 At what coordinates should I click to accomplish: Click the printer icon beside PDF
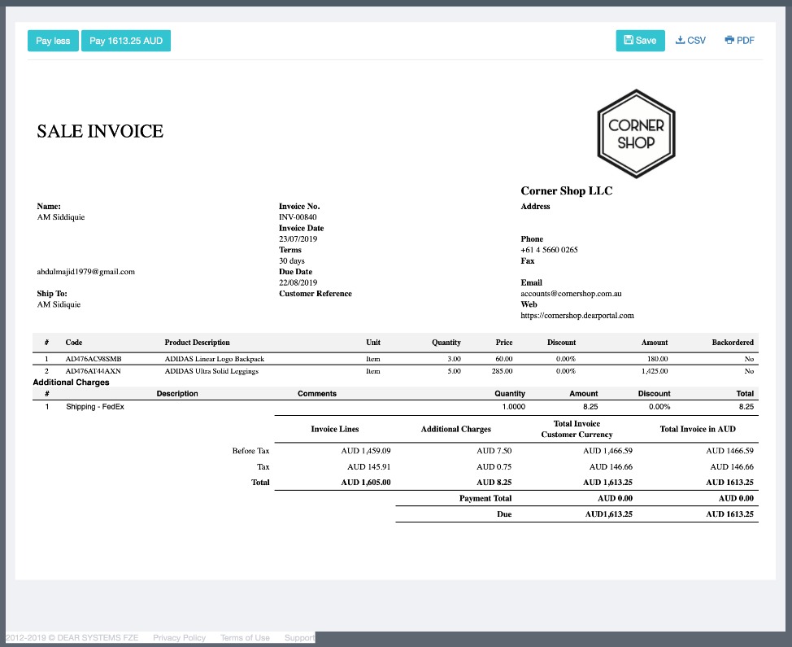click(729, 40)
